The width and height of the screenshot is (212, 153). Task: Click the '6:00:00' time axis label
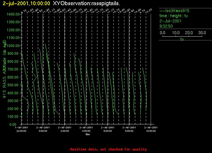pos(108,131)
